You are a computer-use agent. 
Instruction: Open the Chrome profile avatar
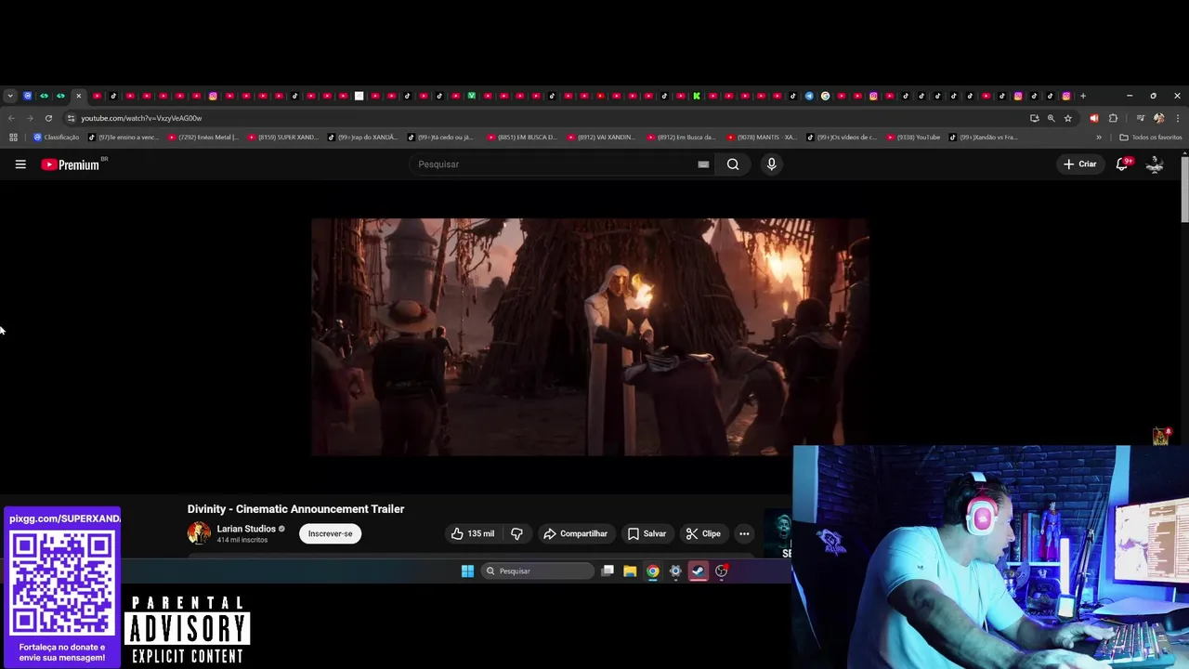pyautogui.click(x=1158, y=118)
